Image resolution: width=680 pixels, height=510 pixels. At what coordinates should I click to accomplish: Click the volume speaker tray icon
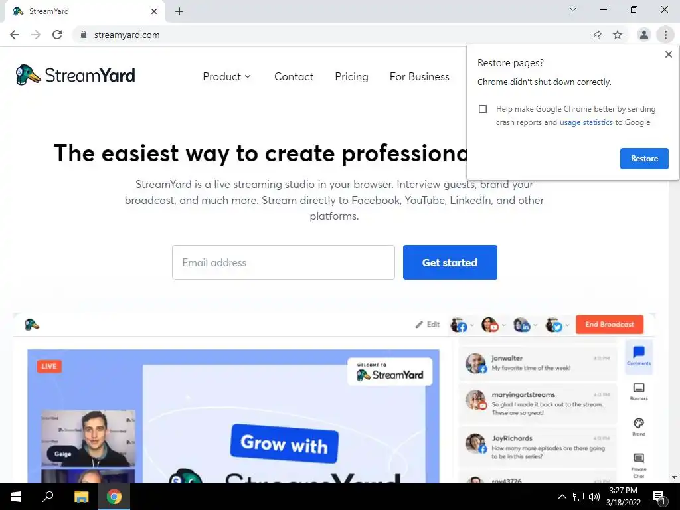(594, 497)
